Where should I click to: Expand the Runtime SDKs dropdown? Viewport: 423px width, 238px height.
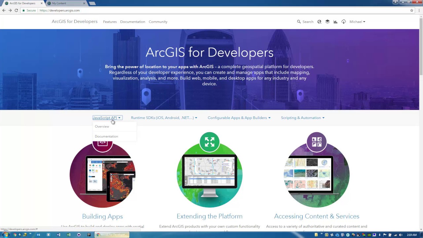(x=164, y=118)
